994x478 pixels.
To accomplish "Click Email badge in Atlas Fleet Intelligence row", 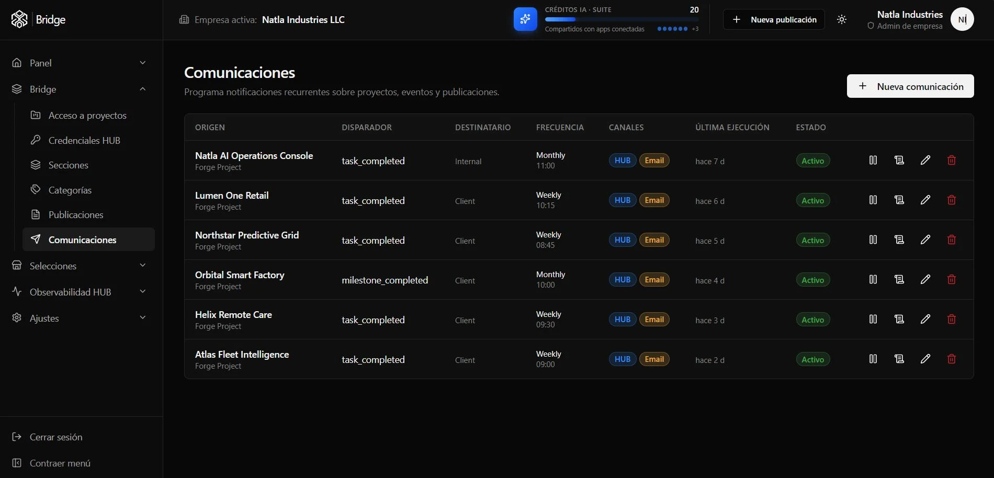I will coord(654,359).
